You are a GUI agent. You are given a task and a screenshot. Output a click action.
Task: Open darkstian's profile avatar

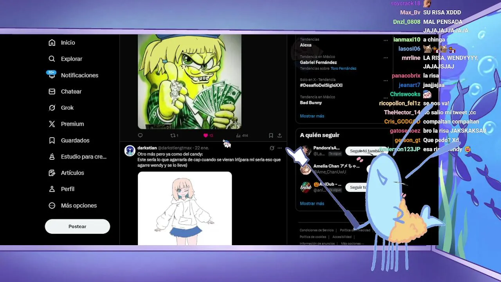130,151
